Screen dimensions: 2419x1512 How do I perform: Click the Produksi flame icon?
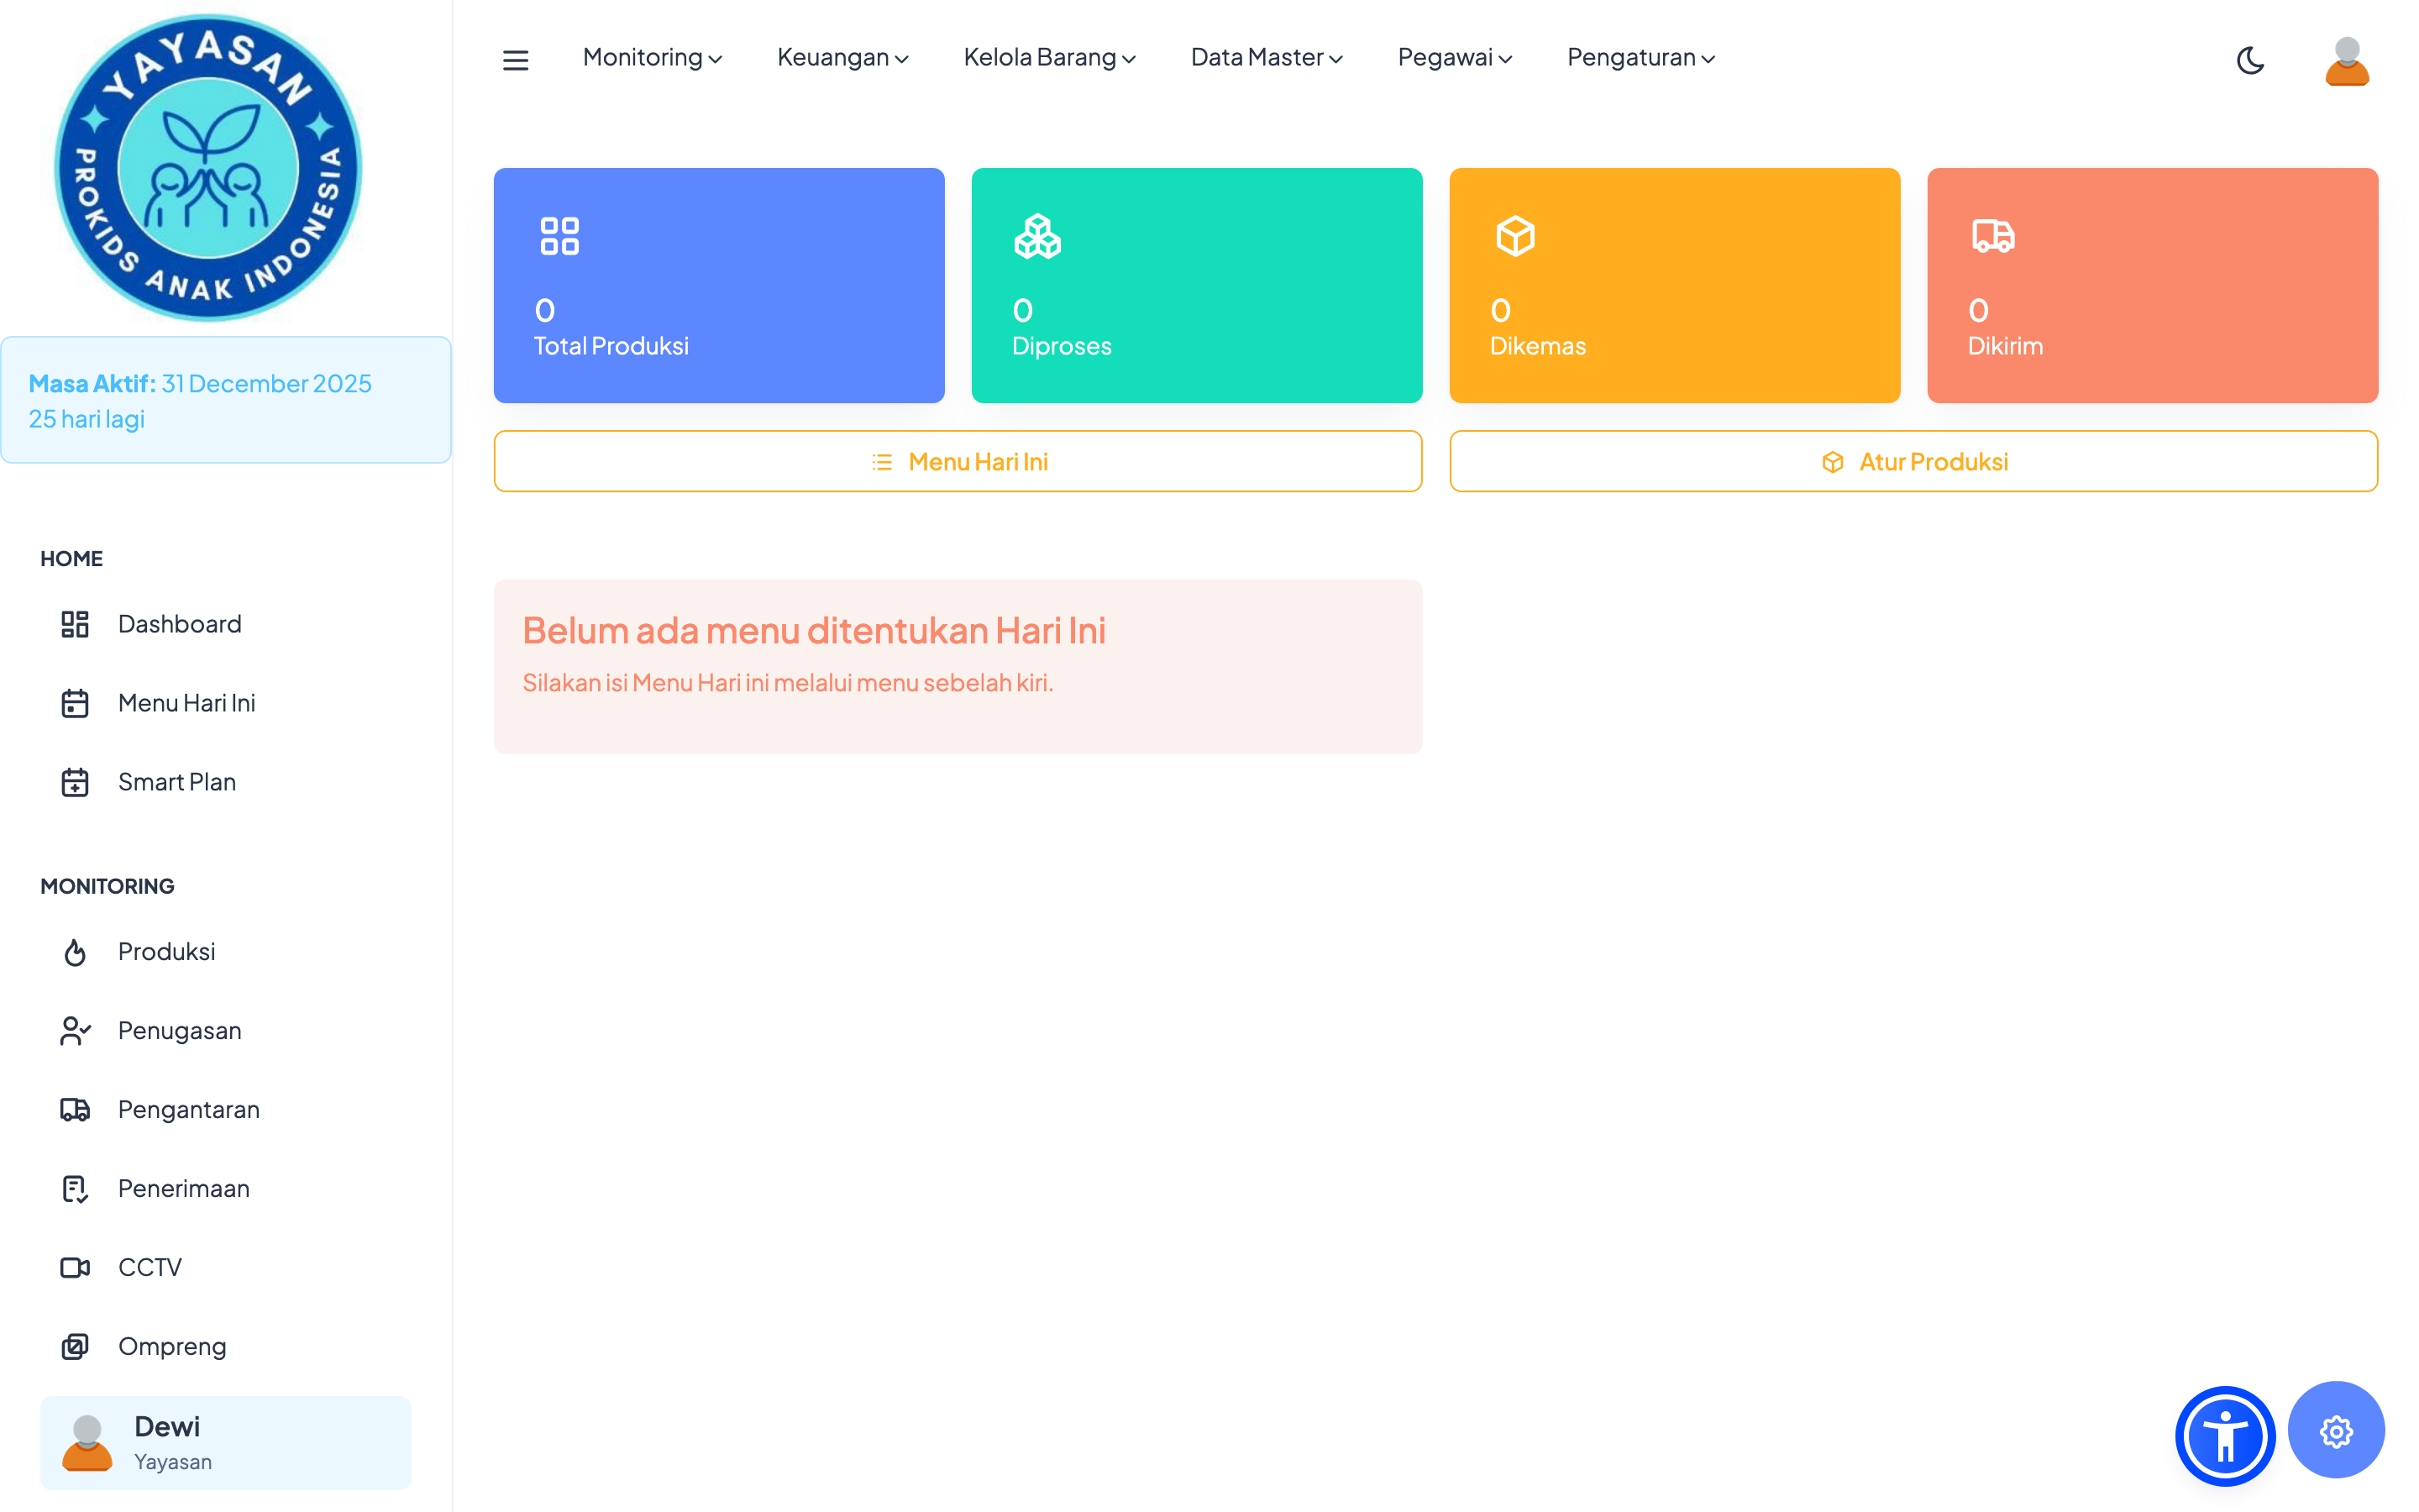click(75, 952)
